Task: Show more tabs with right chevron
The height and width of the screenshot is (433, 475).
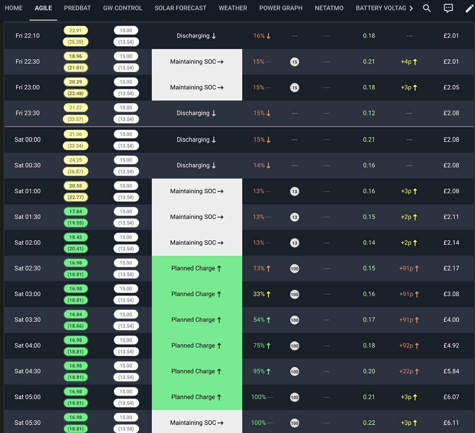Action: [411, 8]
